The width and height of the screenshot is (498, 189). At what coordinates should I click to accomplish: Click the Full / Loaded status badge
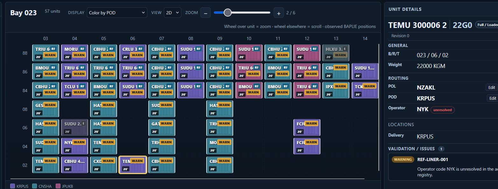coord(487,25)
